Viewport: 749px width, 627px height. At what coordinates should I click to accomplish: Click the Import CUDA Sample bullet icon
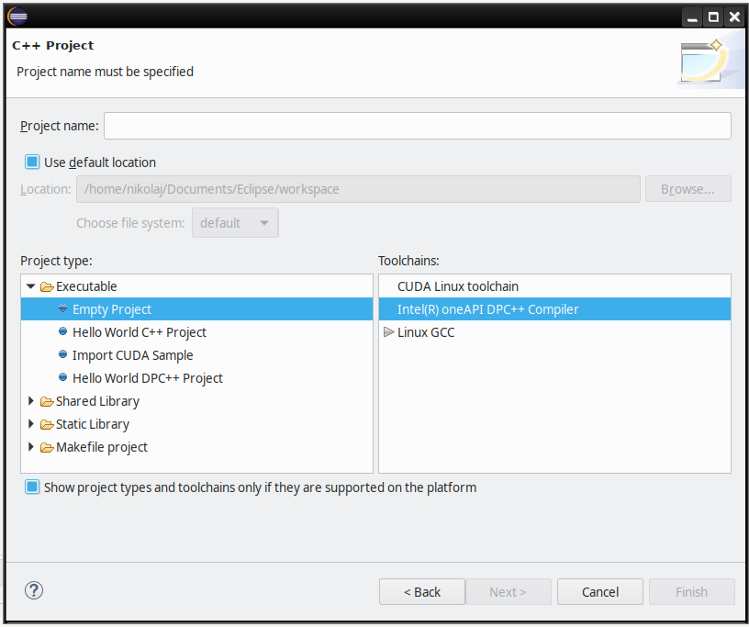(x=62, y=354)
